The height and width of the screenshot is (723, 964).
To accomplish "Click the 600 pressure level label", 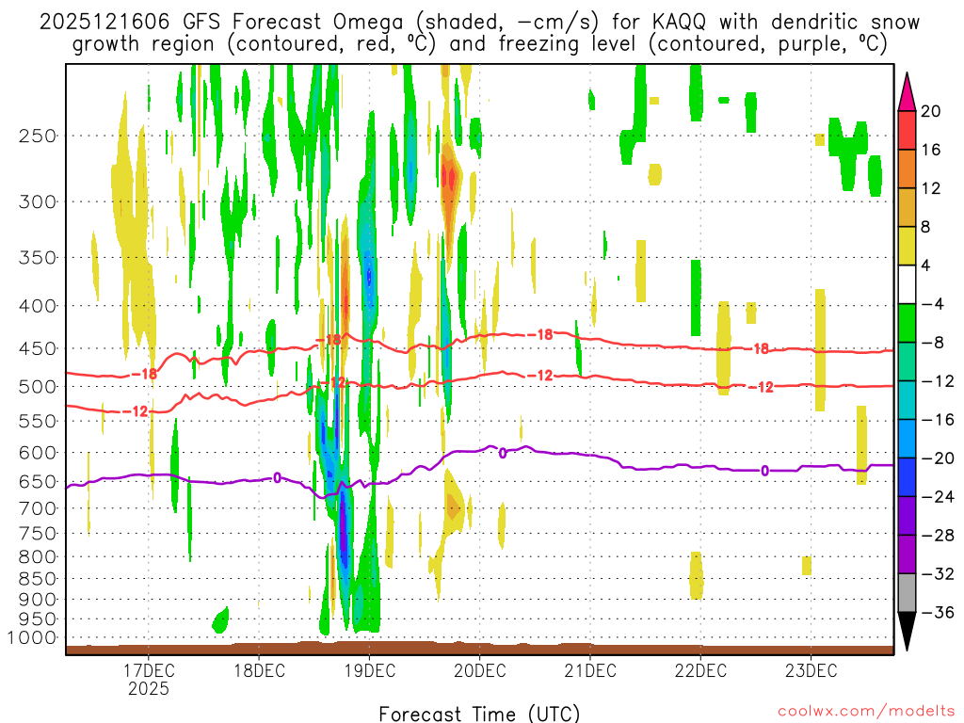I will (x=38, y=453).
